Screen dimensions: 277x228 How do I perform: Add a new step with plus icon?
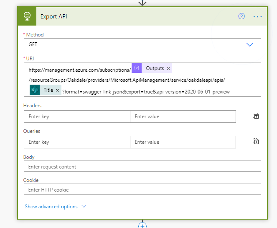tap(142, 225)
